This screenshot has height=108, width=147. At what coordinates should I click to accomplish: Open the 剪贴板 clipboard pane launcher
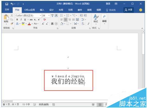coord(13,28)
